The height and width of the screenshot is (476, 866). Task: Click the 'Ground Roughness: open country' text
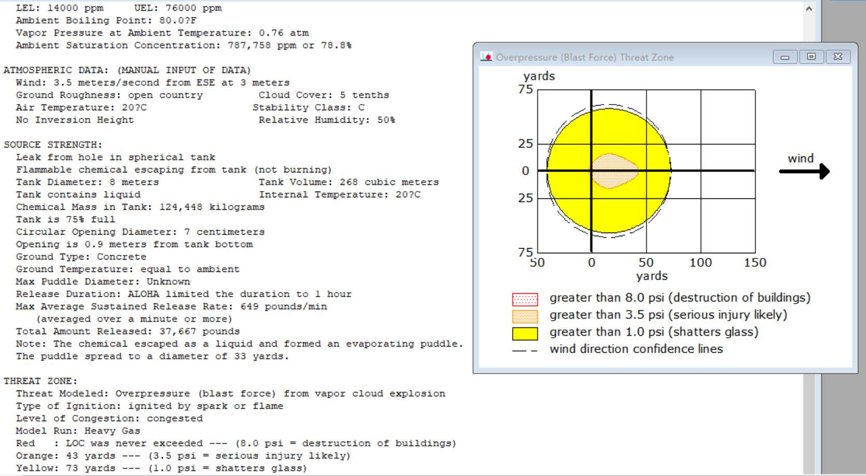pos(109,95)
